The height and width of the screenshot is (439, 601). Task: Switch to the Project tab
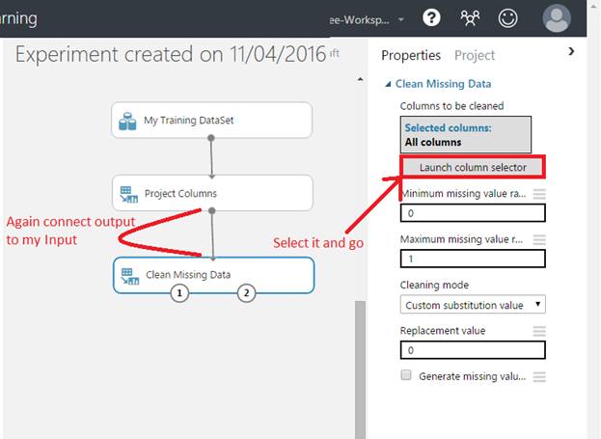[x=475, y=55]
